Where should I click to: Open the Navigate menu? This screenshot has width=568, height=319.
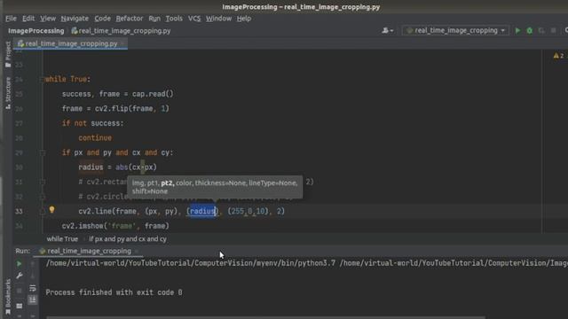(75, 19)
